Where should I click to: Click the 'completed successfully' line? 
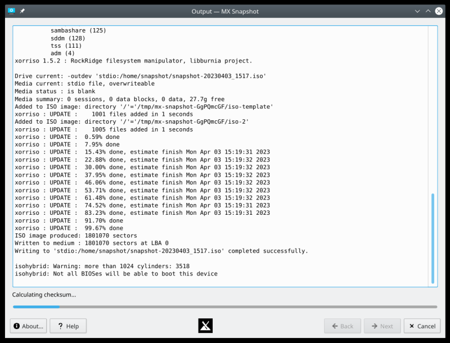pyautogui.click(x=161, y=251)
